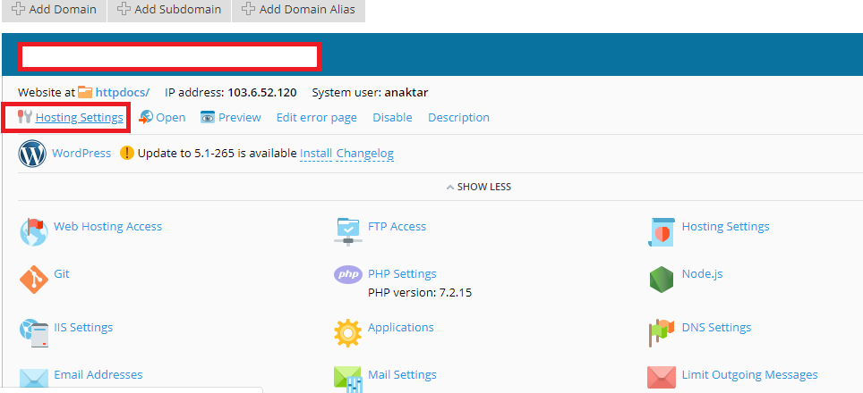This screenshot has width=863, height=393.
Task: Click the Disable website link
Action: (x=392, y=118)
